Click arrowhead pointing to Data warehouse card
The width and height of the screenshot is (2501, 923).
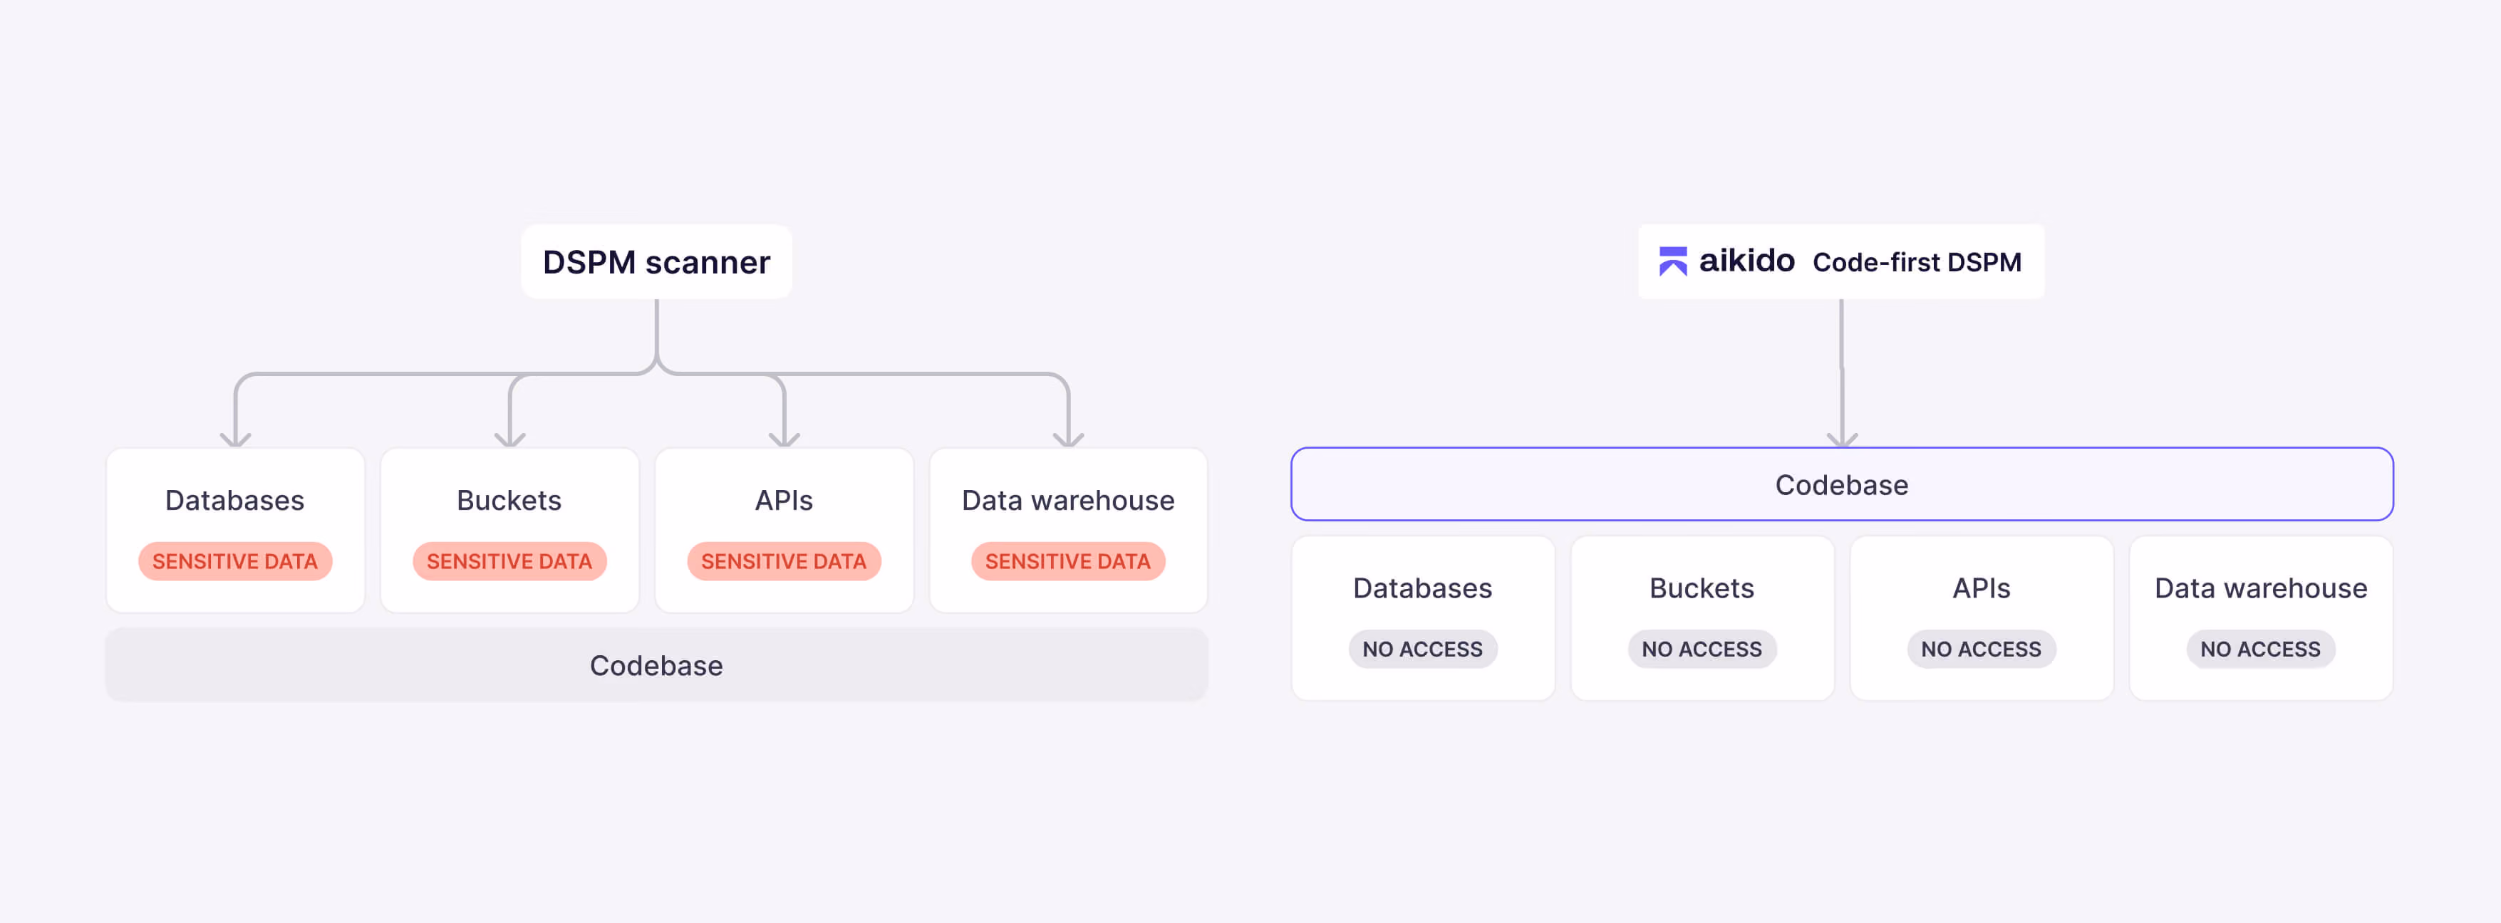(x=1069, y=439)
